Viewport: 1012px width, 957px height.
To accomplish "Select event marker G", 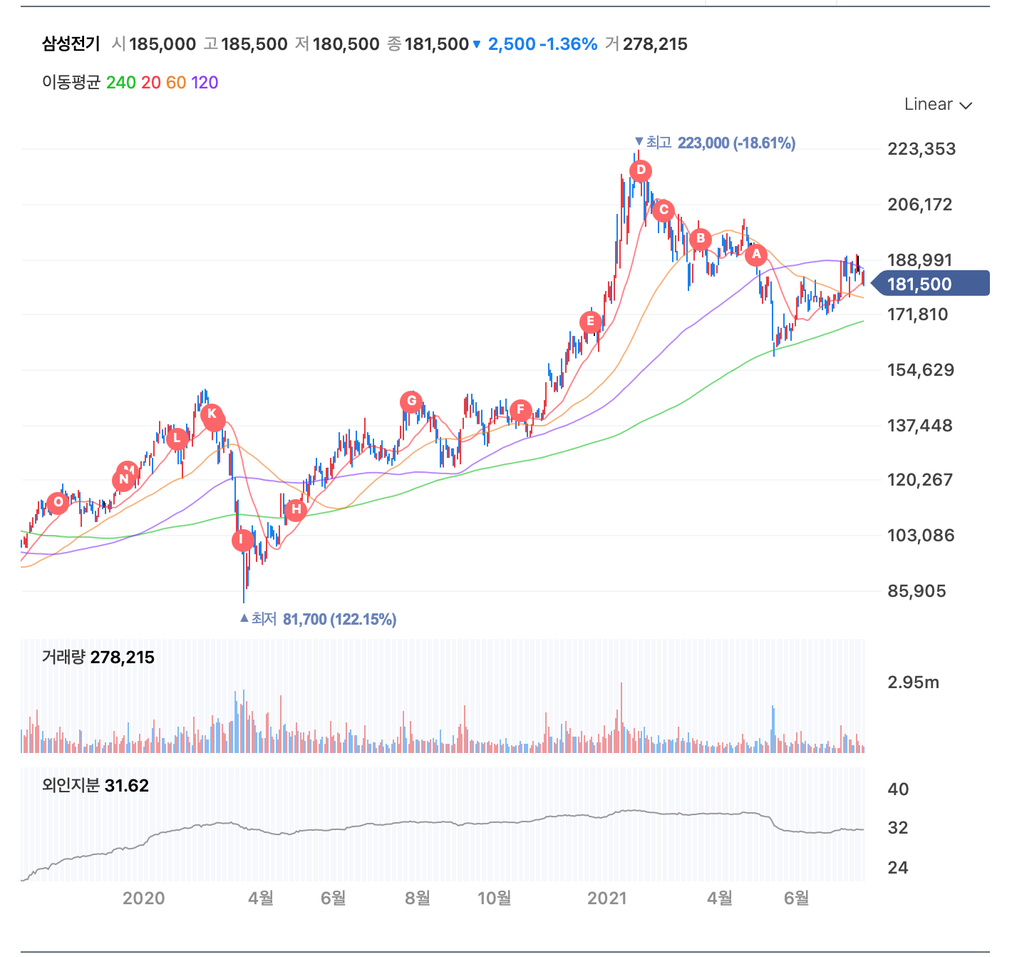I will click(x=411, y=401).
